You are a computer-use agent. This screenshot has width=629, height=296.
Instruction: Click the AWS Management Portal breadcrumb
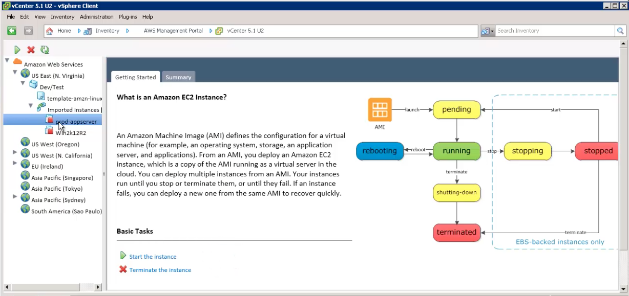pos(173,31)
